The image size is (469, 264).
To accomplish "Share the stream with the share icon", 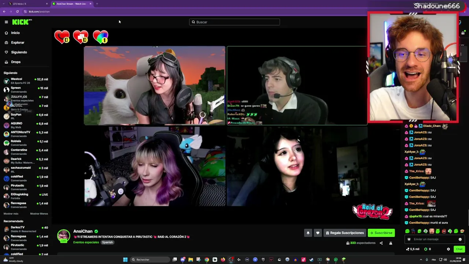I will click(381, 243).
